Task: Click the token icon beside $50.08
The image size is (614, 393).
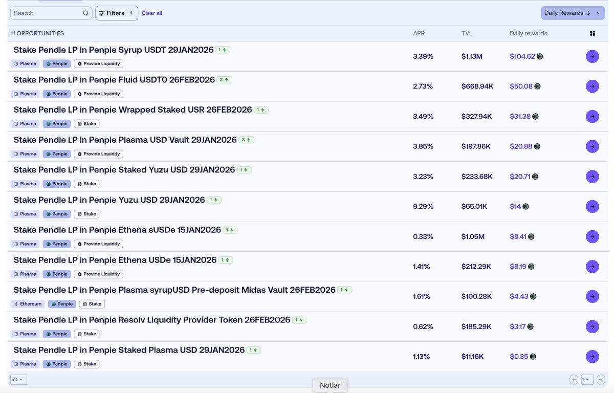Action: point(537,86)
